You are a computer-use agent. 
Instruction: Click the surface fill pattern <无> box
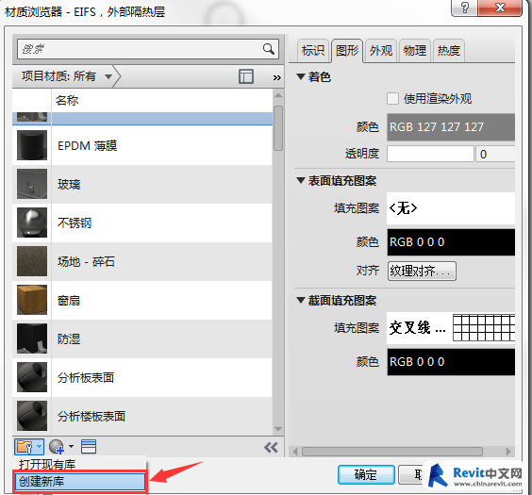(x=451, y=208)
